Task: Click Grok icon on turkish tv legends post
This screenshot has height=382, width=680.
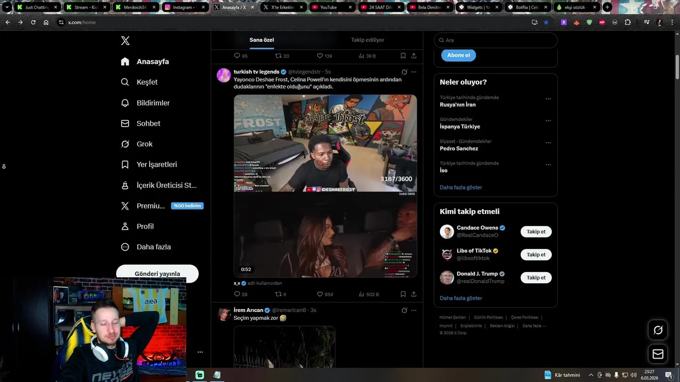Action: (404, 72)
